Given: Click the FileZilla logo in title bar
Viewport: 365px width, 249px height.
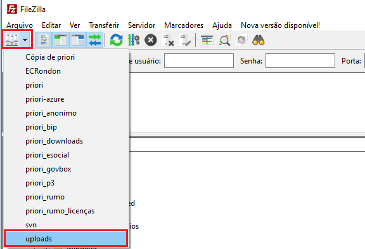Looking at the screenshot, I should 12,10.
